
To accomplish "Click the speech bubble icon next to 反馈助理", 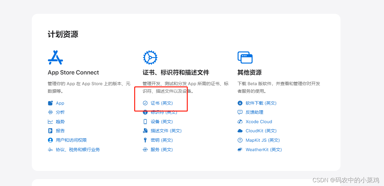I will pyautogui.click(x=240, y=112).
